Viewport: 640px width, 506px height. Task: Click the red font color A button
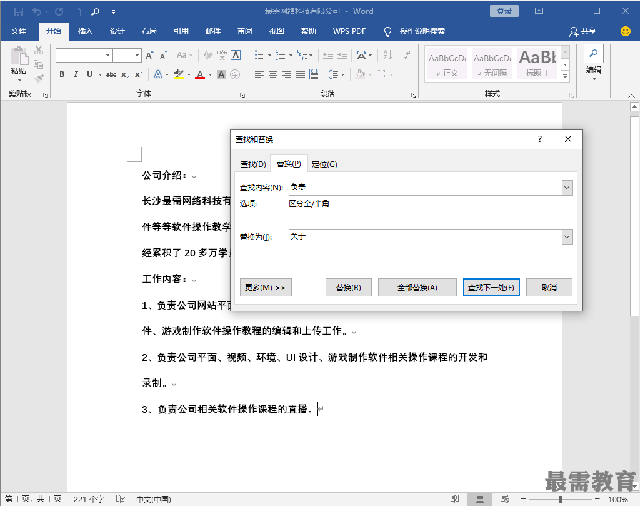pos(200,74)
